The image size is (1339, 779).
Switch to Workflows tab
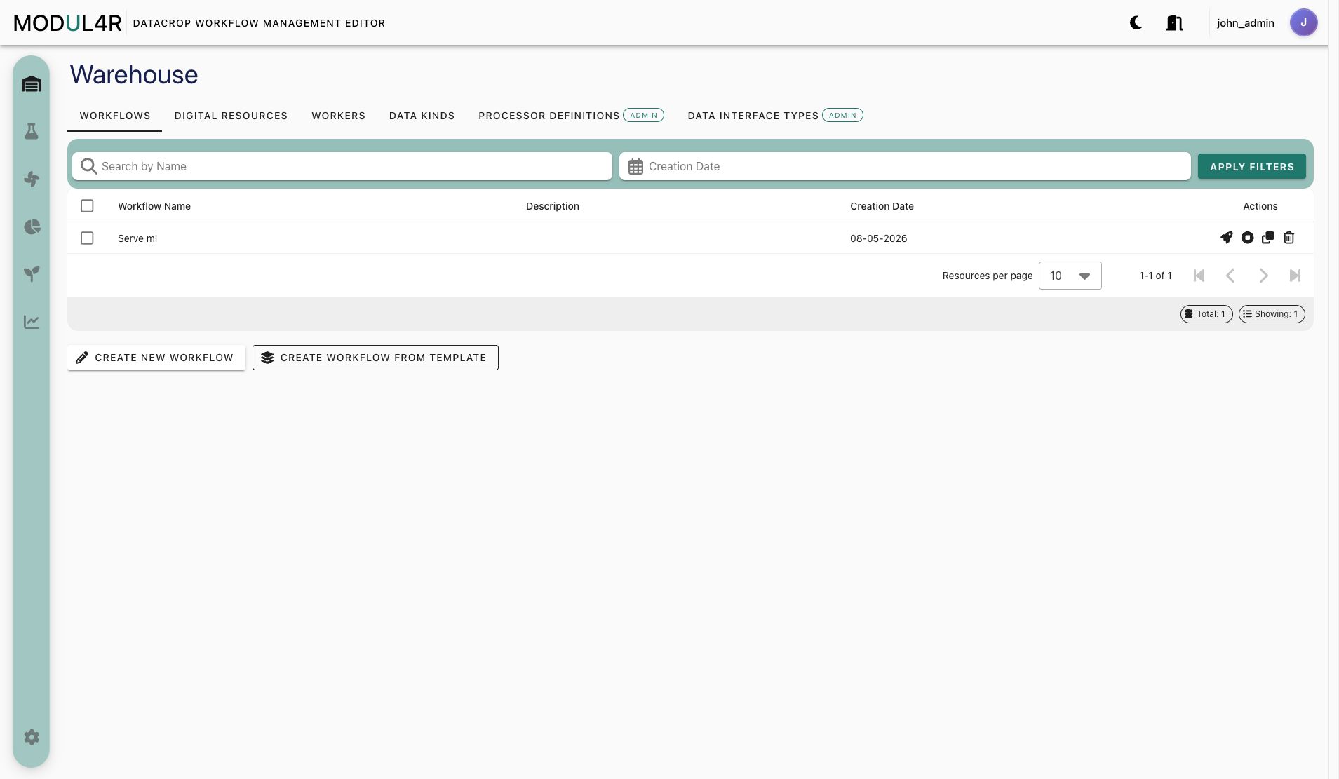115,116
